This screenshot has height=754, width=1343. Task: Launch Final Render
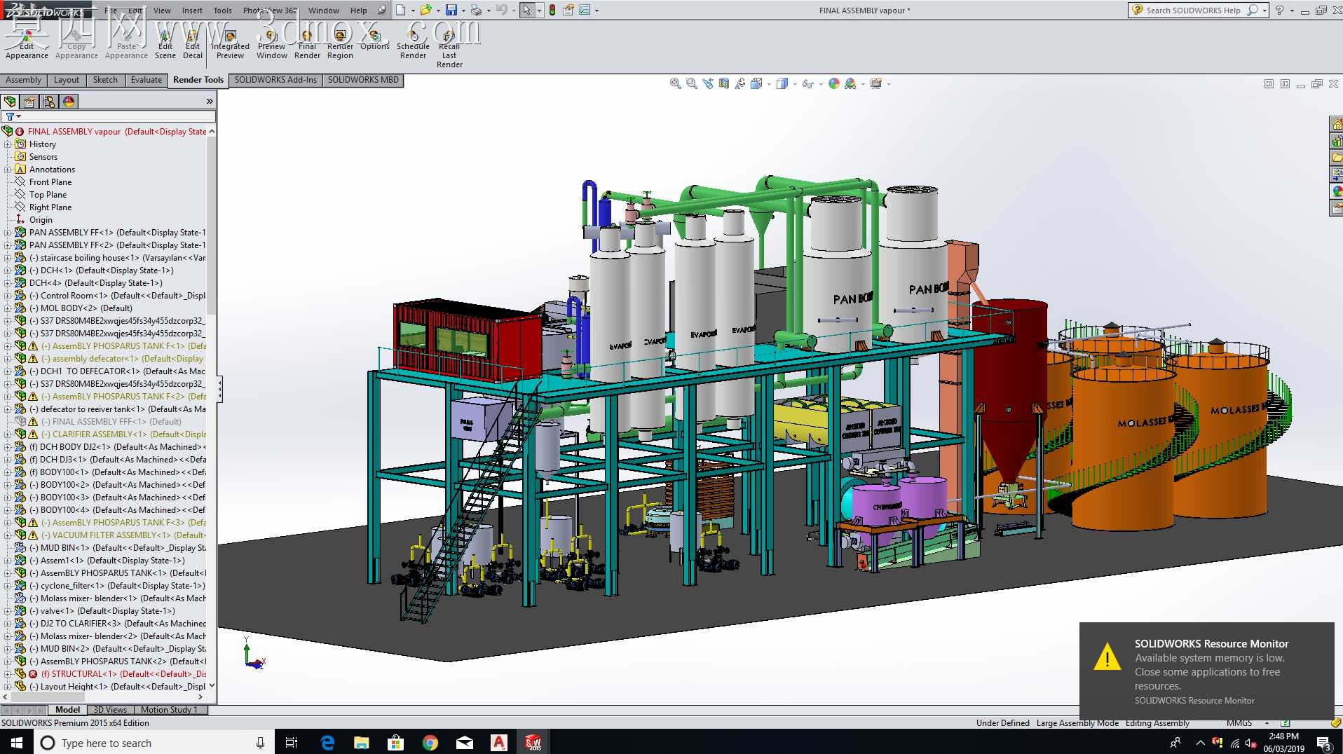point(308,43)
